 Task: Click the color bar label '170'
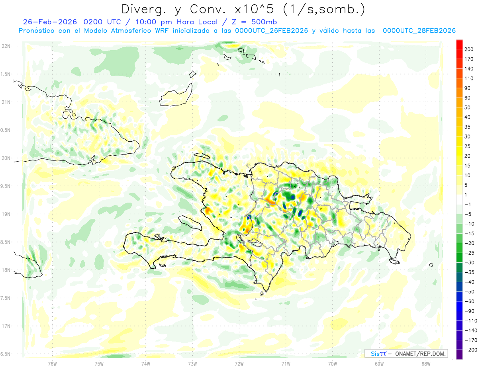(469, 59)
